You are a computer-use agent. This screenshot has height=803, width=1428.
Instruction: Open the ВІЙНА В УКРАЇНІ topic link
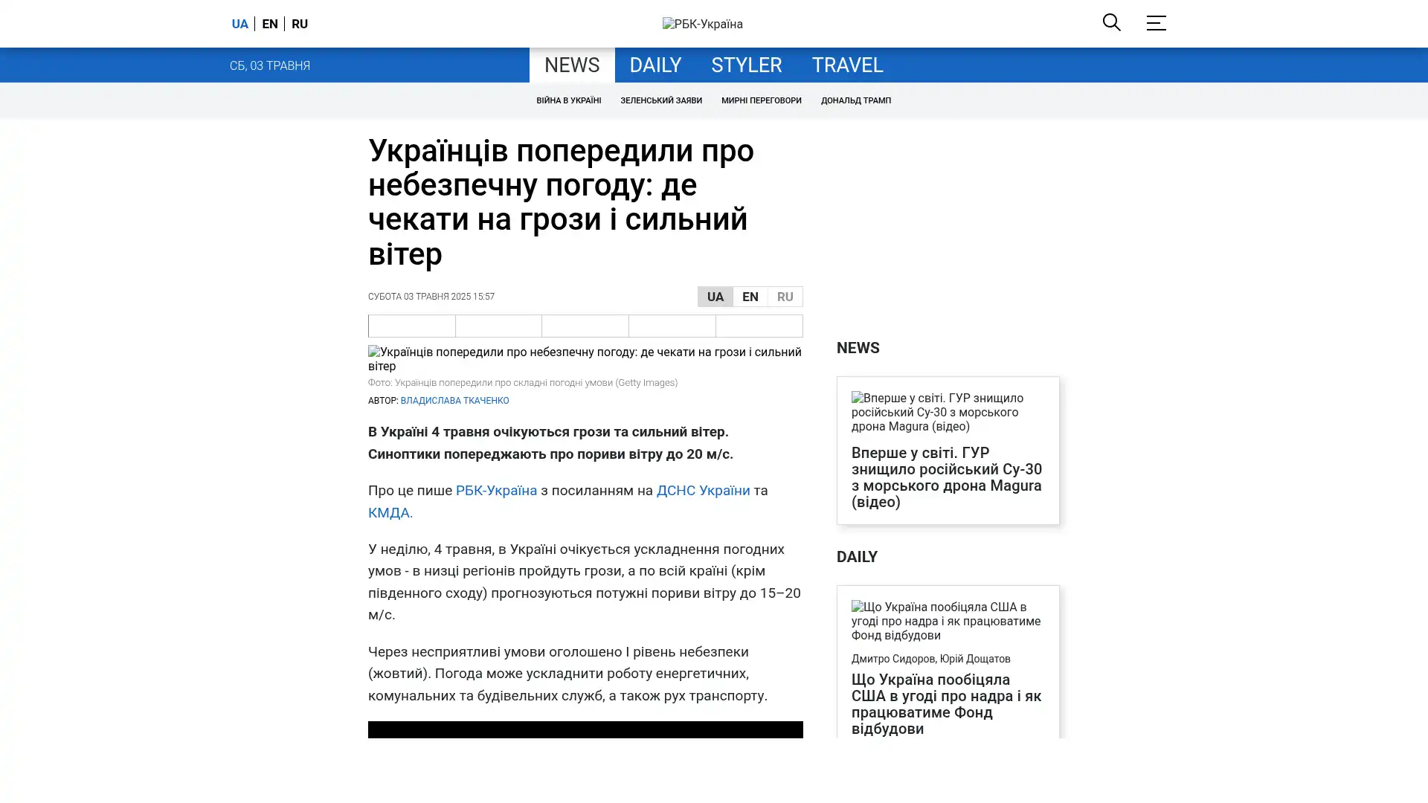click(568, 100)
